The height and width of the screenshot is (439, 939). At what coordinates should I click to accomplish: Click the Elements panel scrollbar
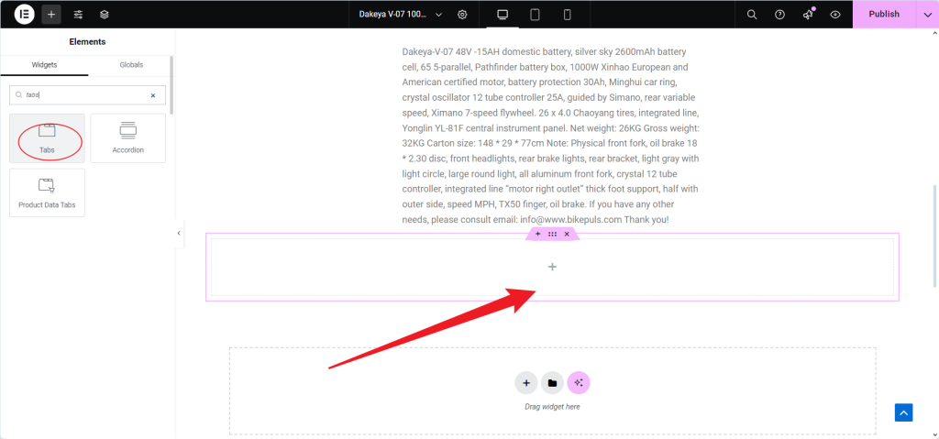pyautogui.click(x=171, y=85)
